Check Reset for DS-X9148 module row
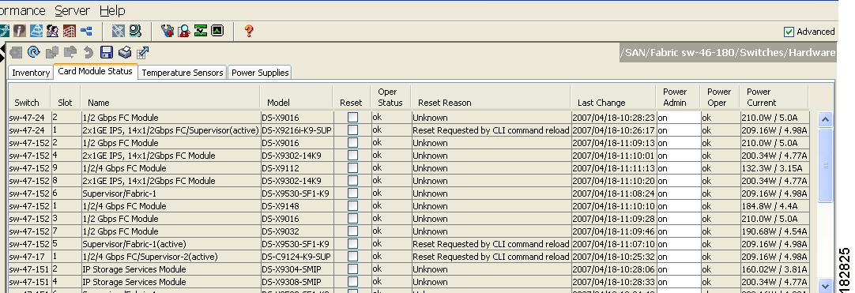Viewport: 855px width, 293px height. click(x=352, y=206)
